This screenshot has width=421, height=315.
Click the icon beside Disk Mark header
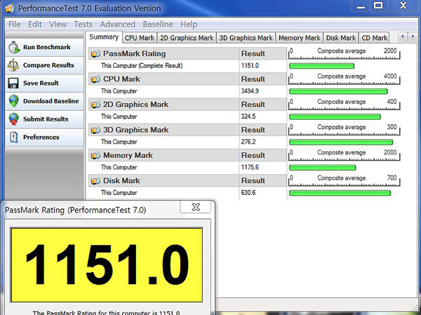point(95,181)
